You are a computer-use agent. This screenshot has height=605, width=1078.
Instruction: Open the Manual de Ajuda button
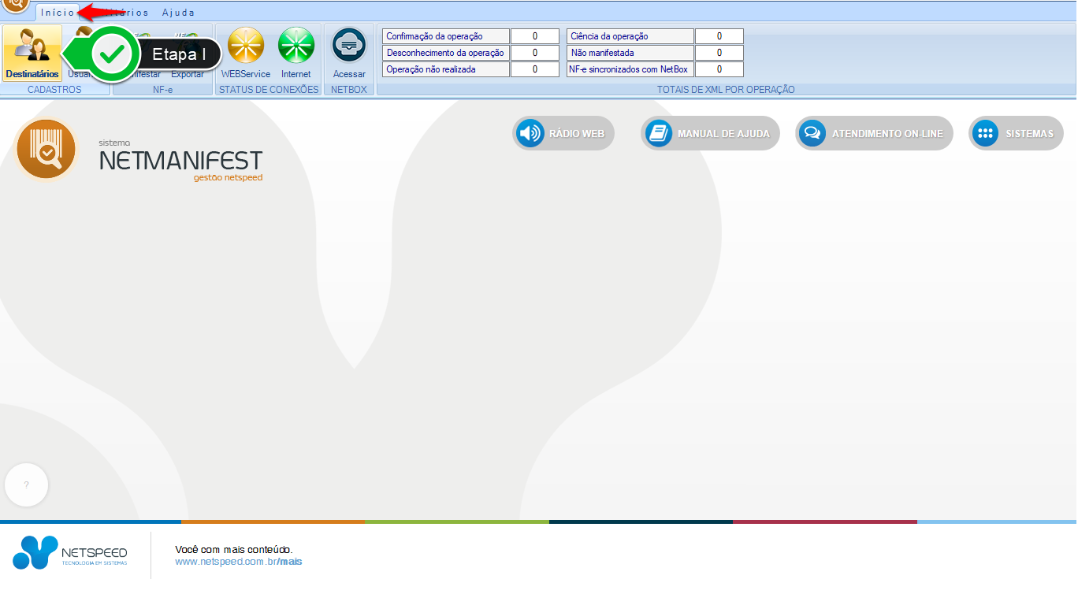pyautogui.click(x=710, y=133)
